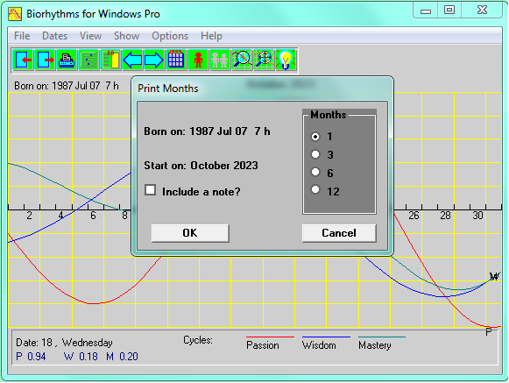Click the 'W 0.18' value in status panel
The height and width of the screenshot is (383, 509).
[x=81, y=357]
